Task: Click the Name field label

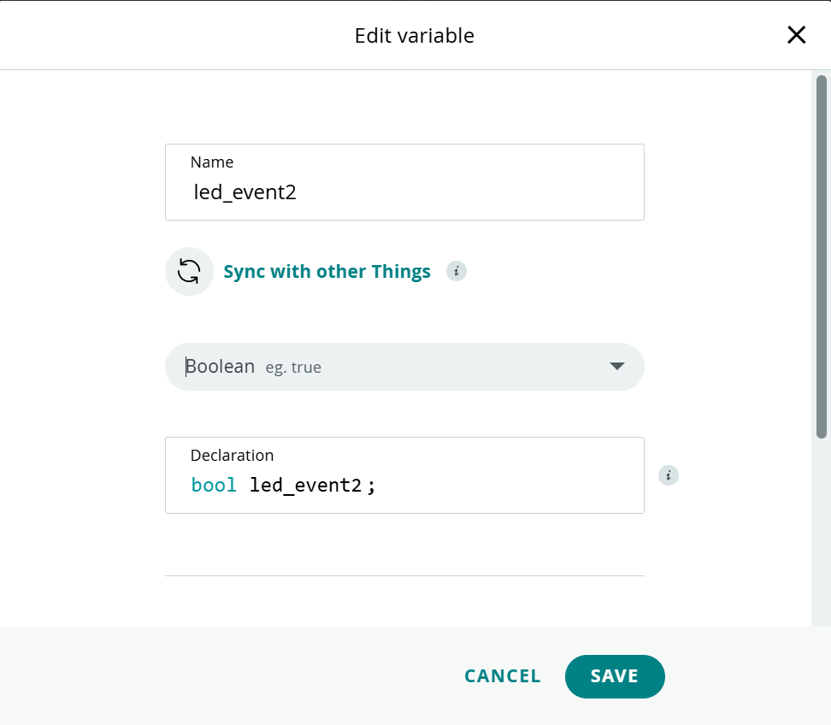Action: (x=212, y=162)
